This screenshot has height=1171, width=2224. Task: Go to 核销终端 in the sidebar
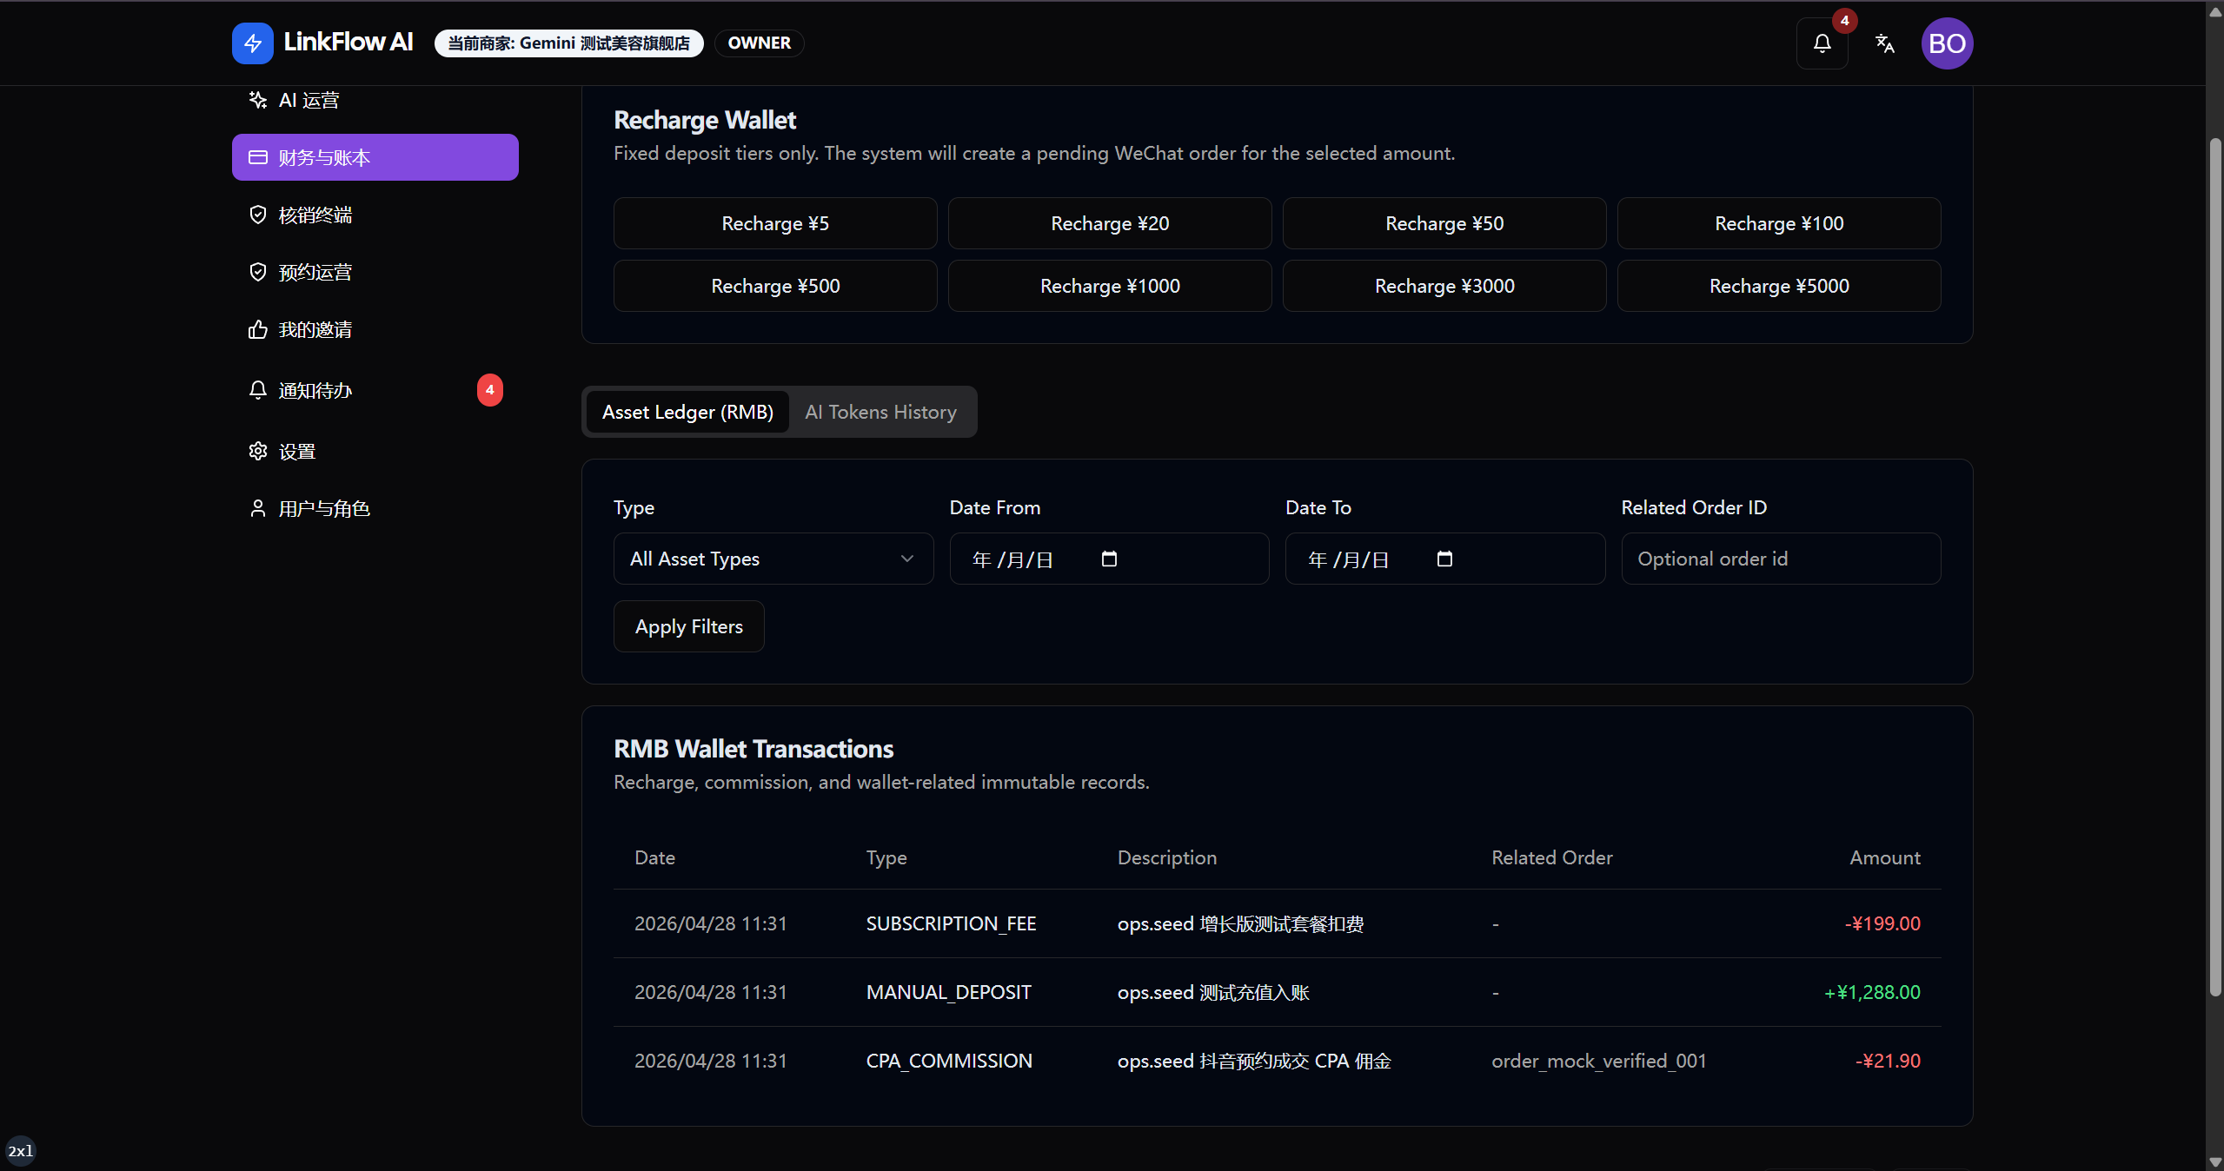(x=375, y=215)
